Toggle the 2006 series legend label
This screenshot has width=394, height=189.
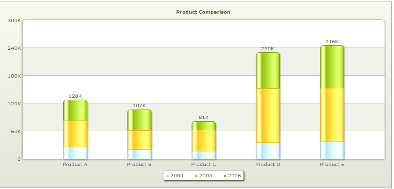coord(235,176)
